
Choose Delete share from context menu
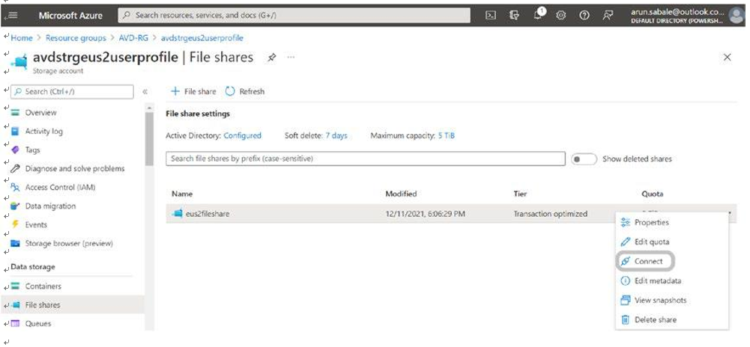tap(656, 320)
